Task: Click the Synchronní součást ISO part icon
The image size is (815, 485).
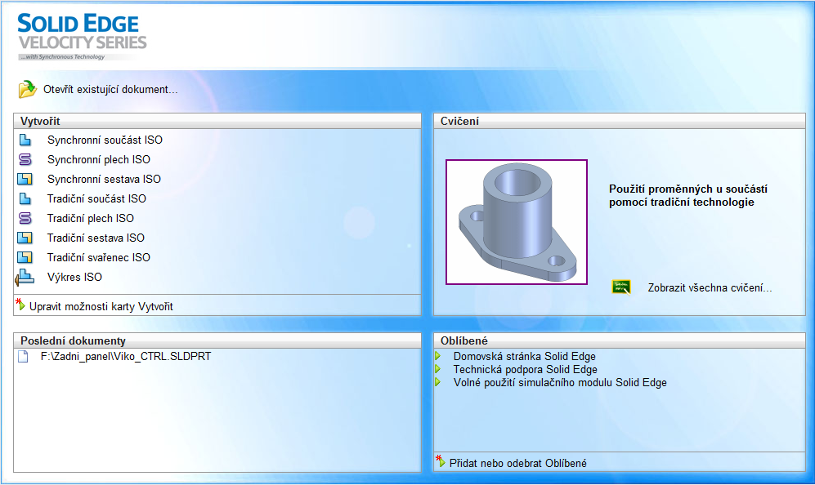Action: (x=25, y=140)
